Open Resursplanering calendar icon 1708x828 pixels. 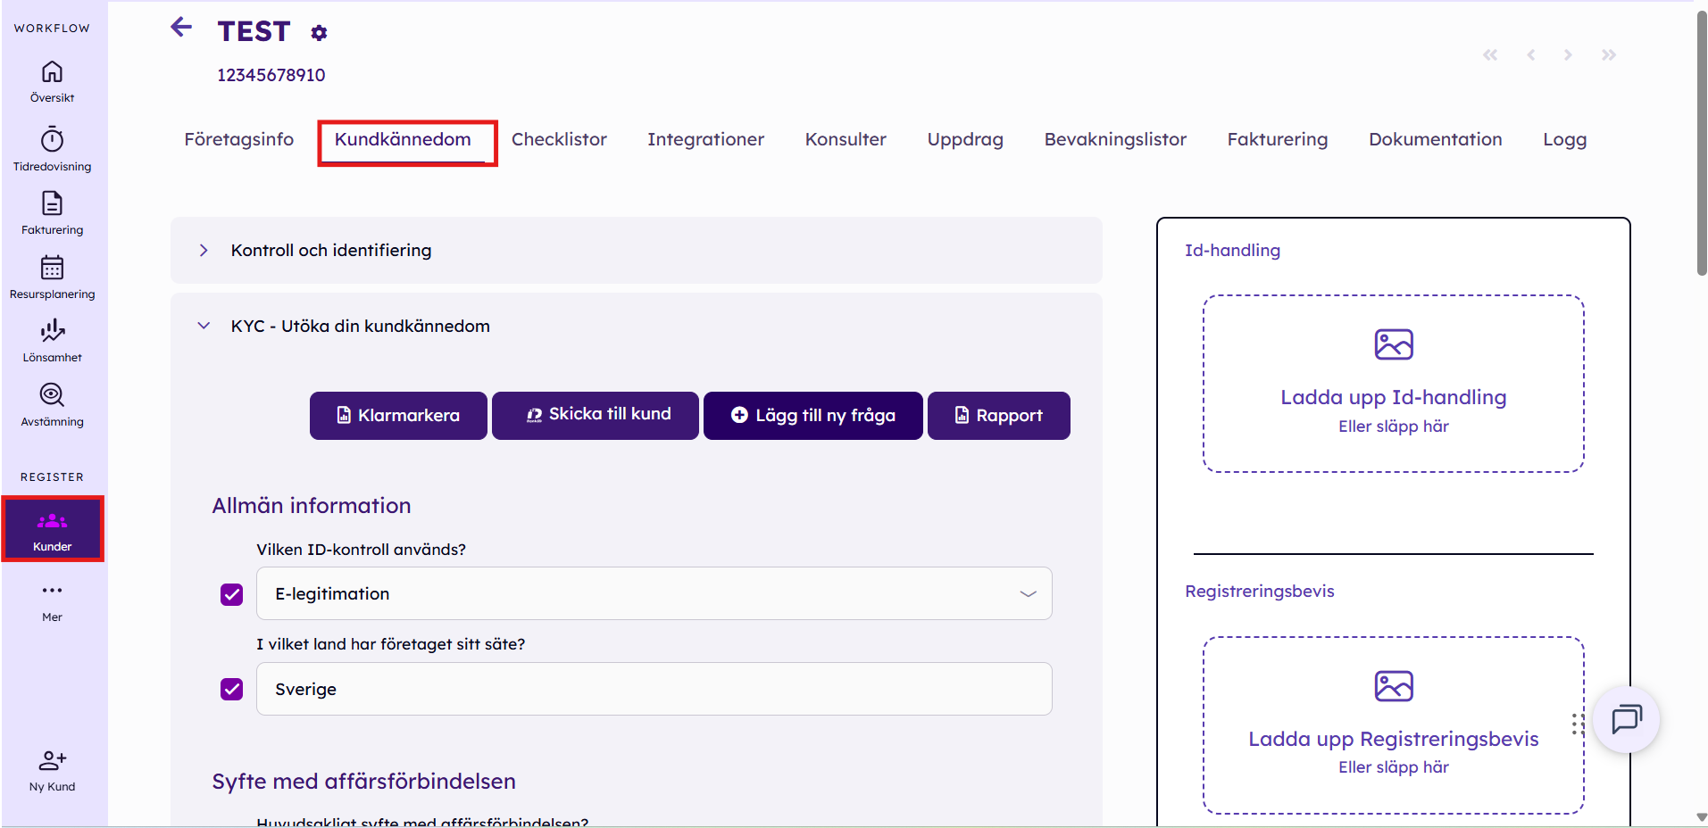tap(52, 268)
